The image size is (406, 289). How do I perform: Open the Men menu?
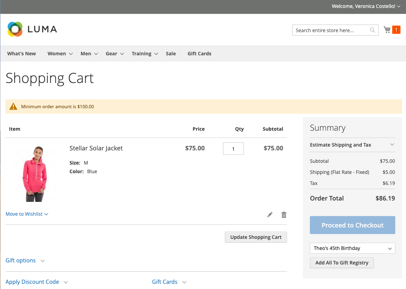coord(89,54)
